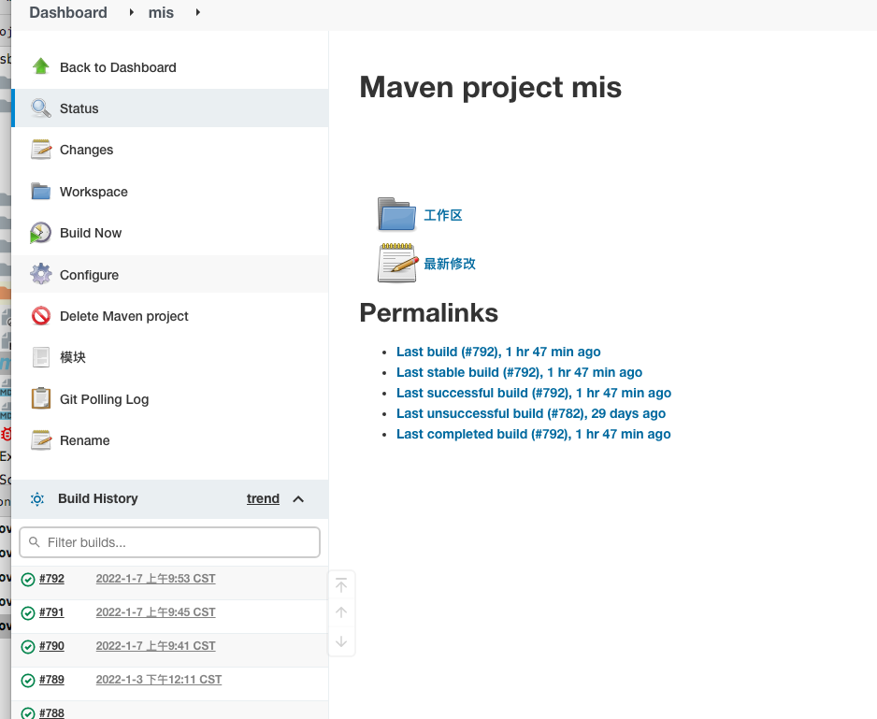
Task: Click the page-down arrow in build history
Action: pos(341,641)
